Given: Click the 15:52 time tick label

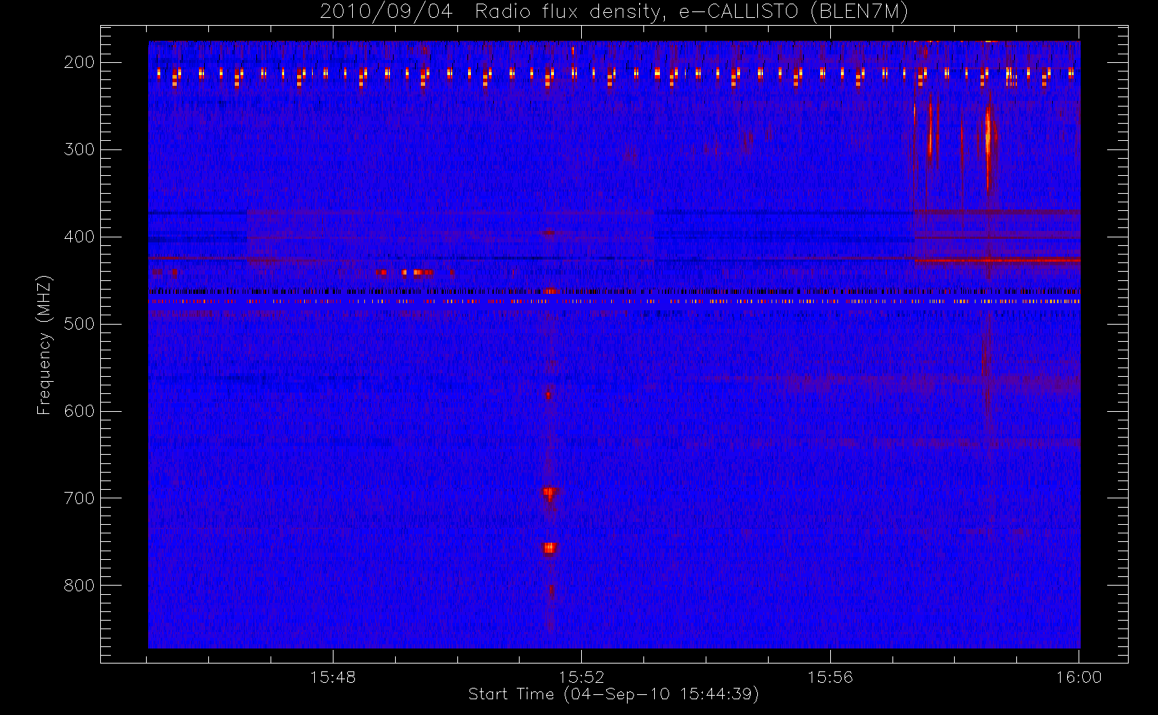Looking at the screenshot, I should pyautogui.click(x=582, y=677).
